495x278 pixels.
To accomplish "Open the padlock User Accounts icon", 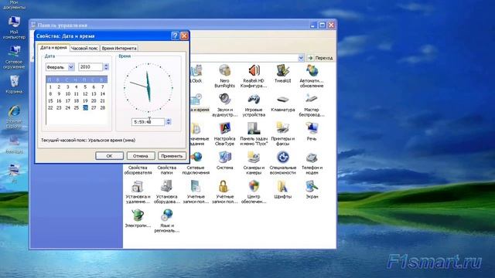I will 224,192.
